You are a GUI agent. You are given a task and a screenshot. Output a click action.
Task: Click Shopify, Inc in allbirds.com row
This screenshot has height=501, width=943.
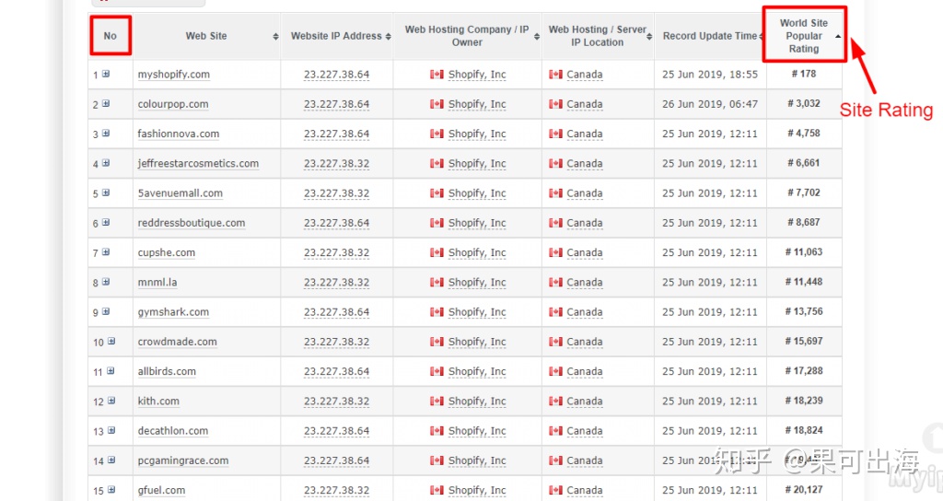[x=477, y=371]
